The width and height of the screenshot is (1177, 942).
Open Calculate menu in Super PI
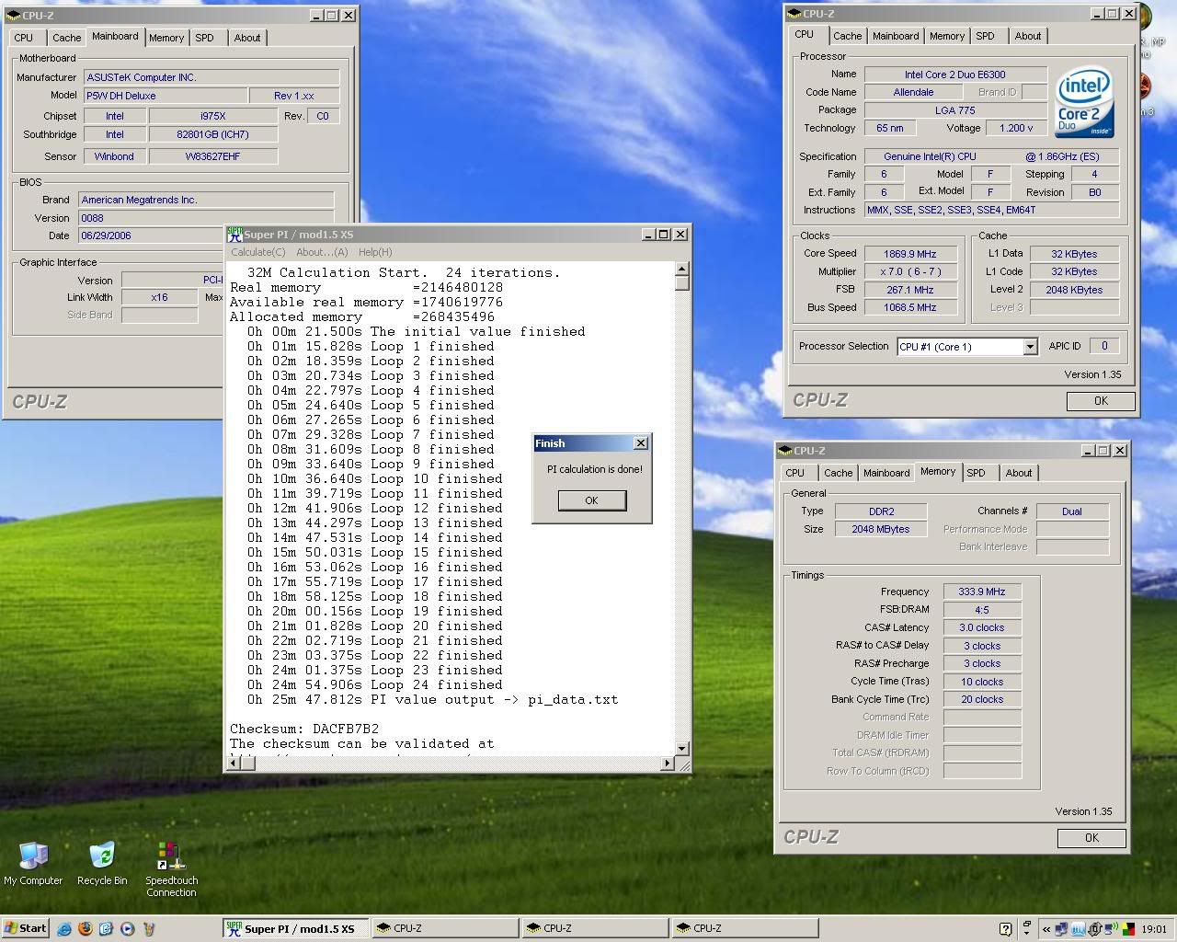(257, 252)
